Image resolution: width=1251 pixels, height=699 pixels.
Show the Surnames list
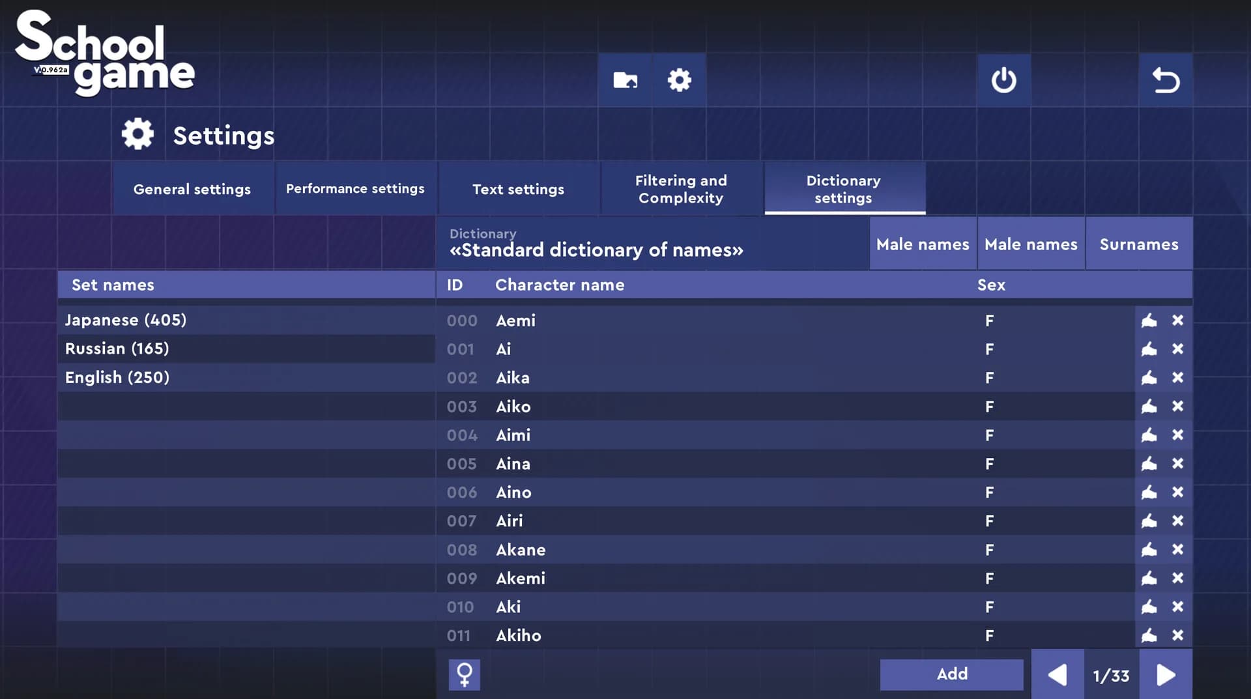[x=1139, y=244]
